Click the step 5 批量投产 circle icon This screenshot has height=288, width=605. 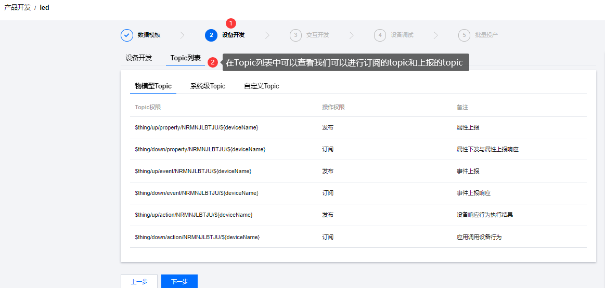click(464, 35)
